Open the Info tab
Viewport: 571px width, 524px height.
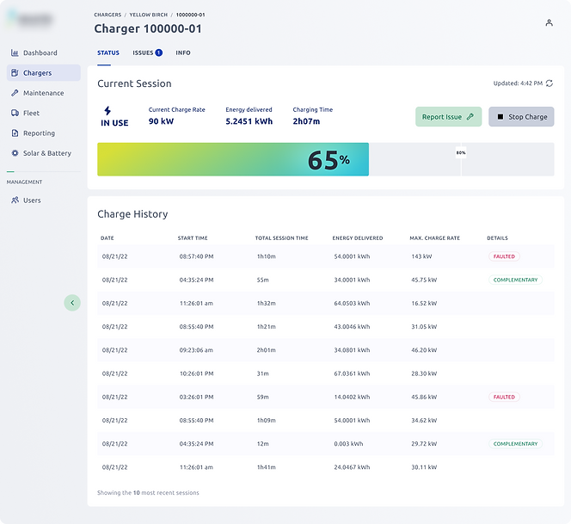coord(183,52)
